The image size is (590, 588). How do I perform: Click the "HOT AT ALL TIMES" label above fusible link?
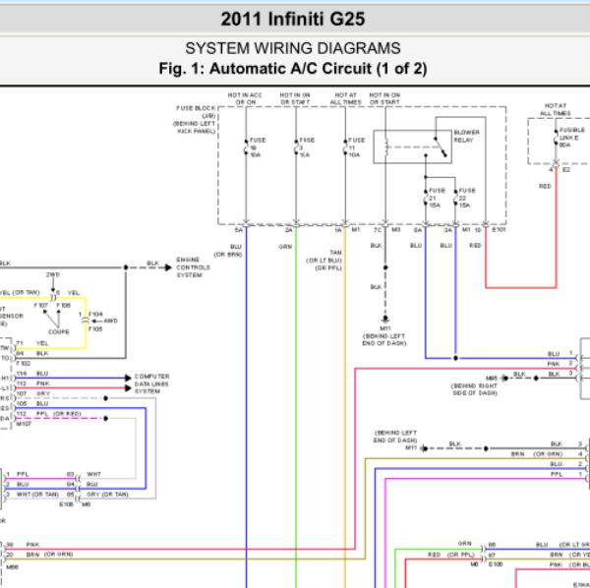(556, 109)
